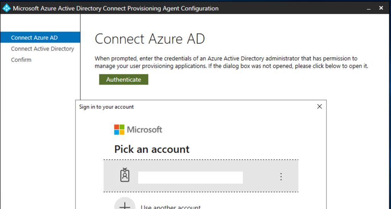The image size is (391, 209).
Task: Click the Pick an account heading
Action: [x=152, y=149]
